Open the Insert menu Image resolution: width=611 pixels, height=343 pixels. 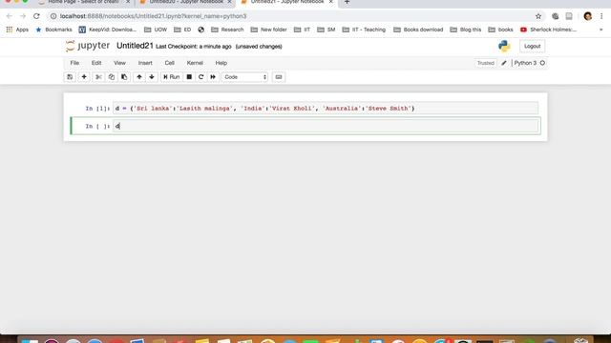(145, 63)
